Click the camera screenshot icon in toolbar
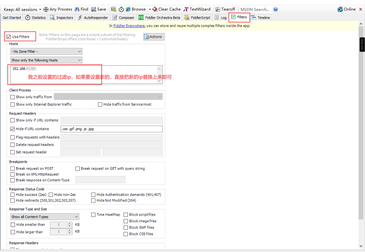This screenshot has width=365, height=252. [114, 9]
